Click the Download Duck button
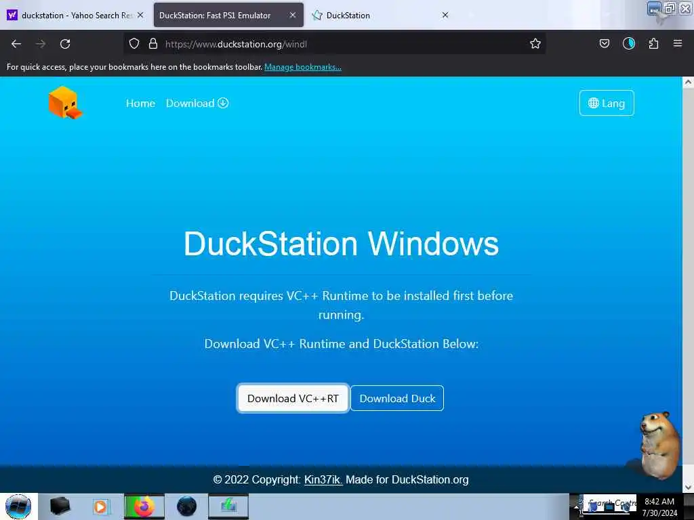 point(397,398)
